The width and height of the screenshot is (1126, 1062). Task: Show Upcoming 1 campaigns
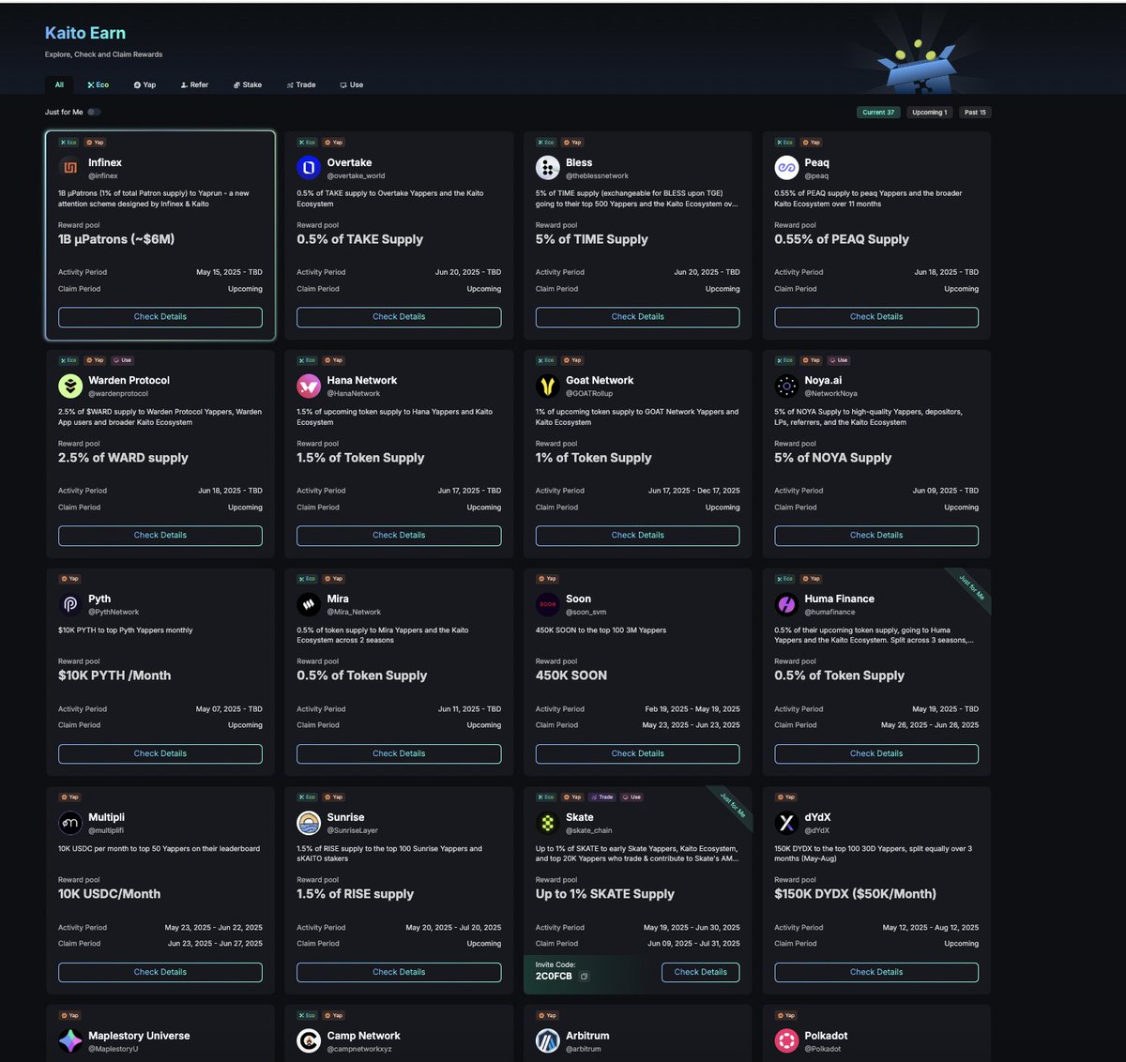click(x=930, y=112)
